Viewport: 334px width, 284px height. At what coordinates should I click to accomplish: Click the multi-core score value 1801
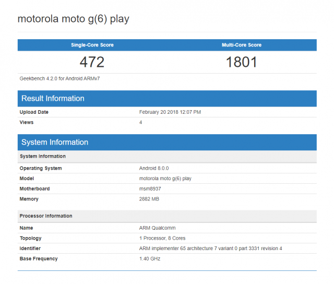point(242,62)
